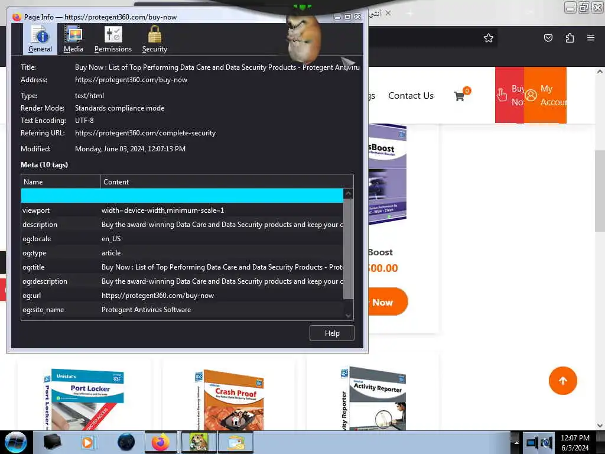605x454 pixels.
Task: Click the Referring URL value complete-security
Action: point(145,133)
